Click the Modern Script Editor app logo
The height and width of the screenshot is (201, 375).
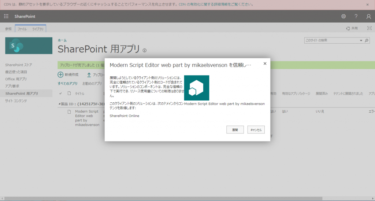[197, 88]
